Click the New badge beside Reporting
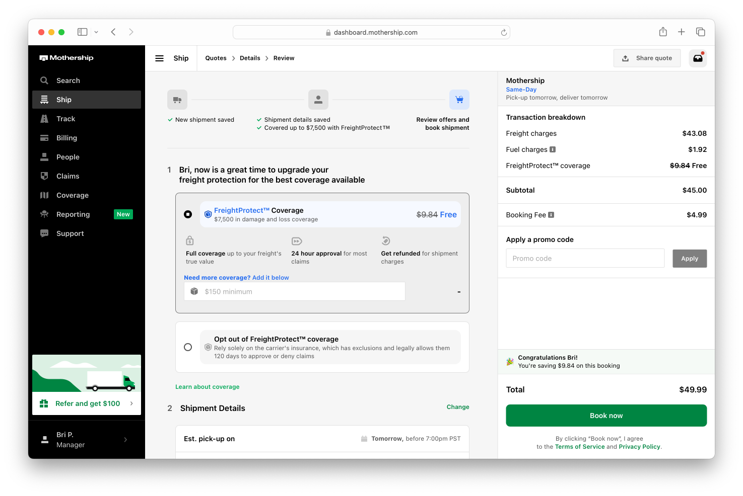The width and height of the screenshot is (743, 496). [x=123, y=214]
